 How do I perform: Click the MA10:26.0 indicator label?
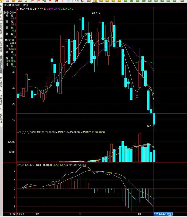tap(39, 9)
